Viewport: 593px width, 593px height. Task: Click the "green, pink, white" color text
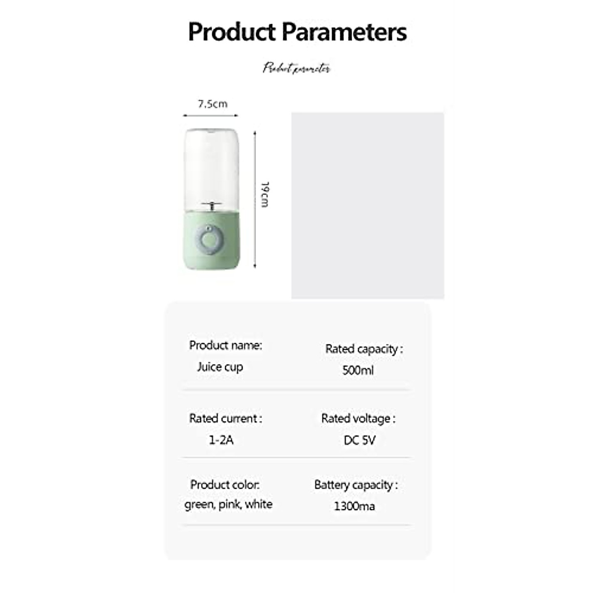228,505
